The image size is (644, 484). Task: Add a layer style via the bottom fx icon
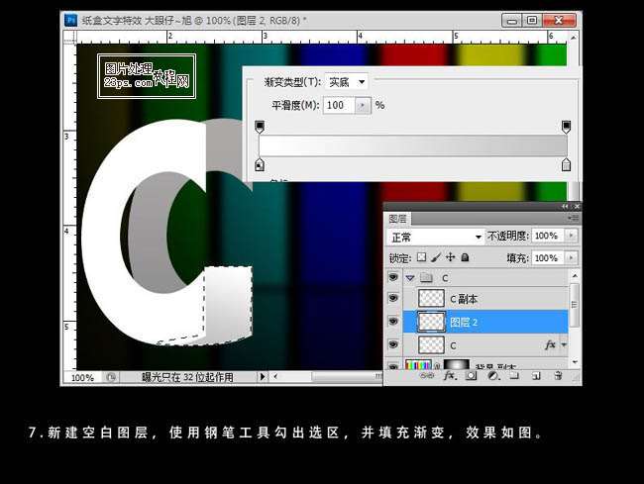[450, 375]
